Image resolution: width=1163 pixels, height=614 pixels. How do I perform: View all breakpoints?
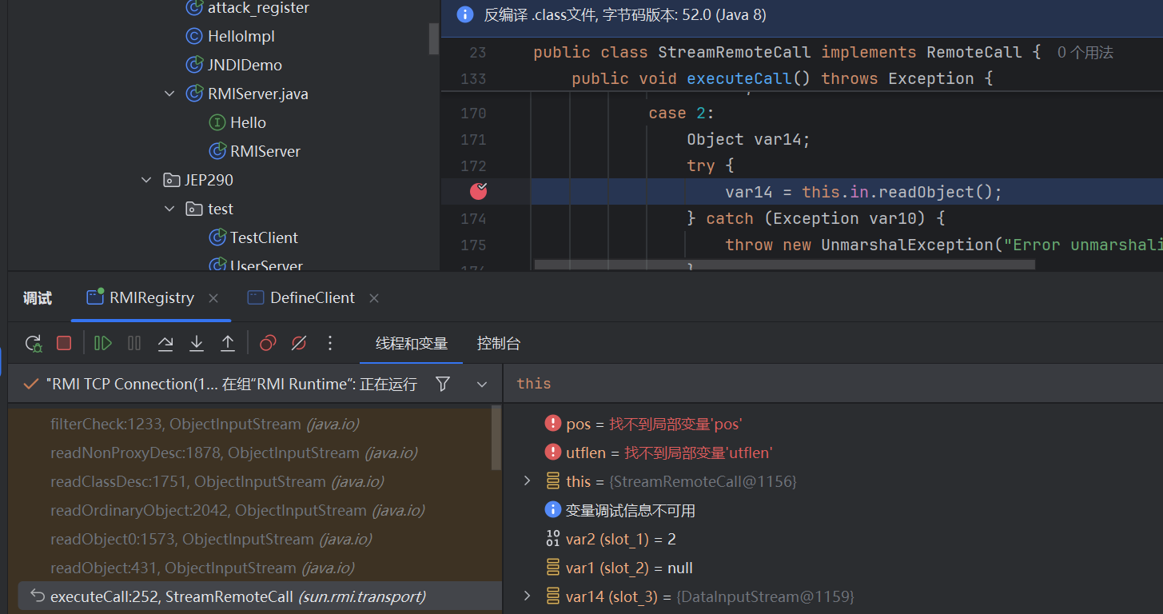pyautogui.click(x=268, y=344)
